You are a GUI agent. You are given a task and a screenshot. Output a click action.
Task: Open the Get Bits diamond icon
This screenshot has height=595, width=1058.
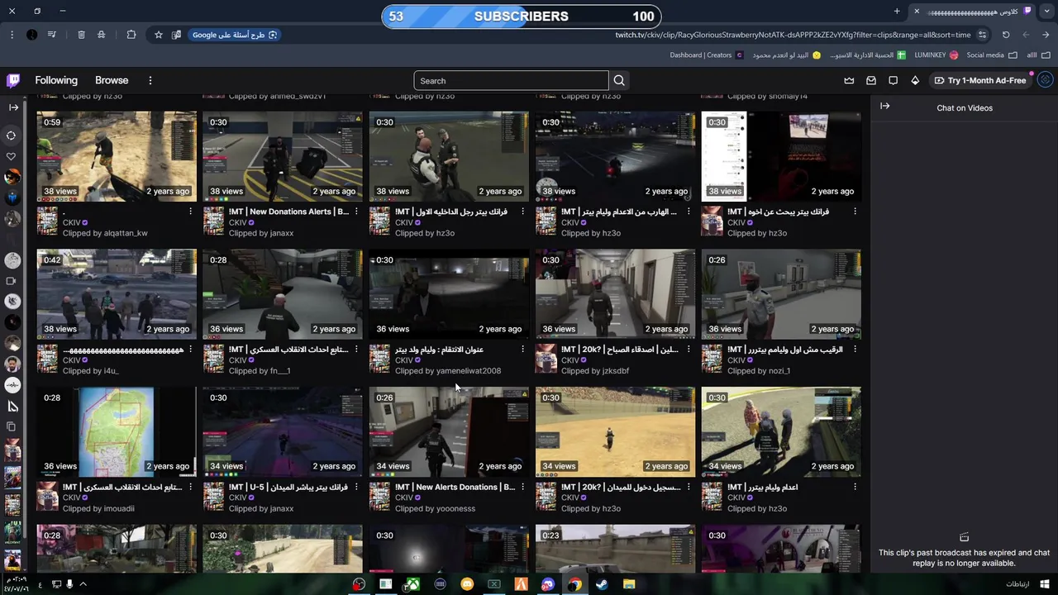tap(915, 80)
